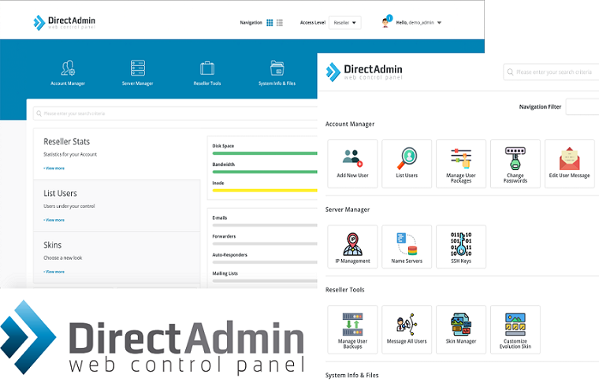This screenshot has width=599, height=386.
Task: Click the Forwarders usage row
Action: [265, 239]
